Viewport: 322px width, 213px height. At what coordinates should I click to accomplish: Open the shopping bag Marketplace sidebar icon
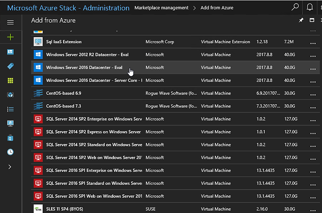pyautogui.click(x=10, y=138)
